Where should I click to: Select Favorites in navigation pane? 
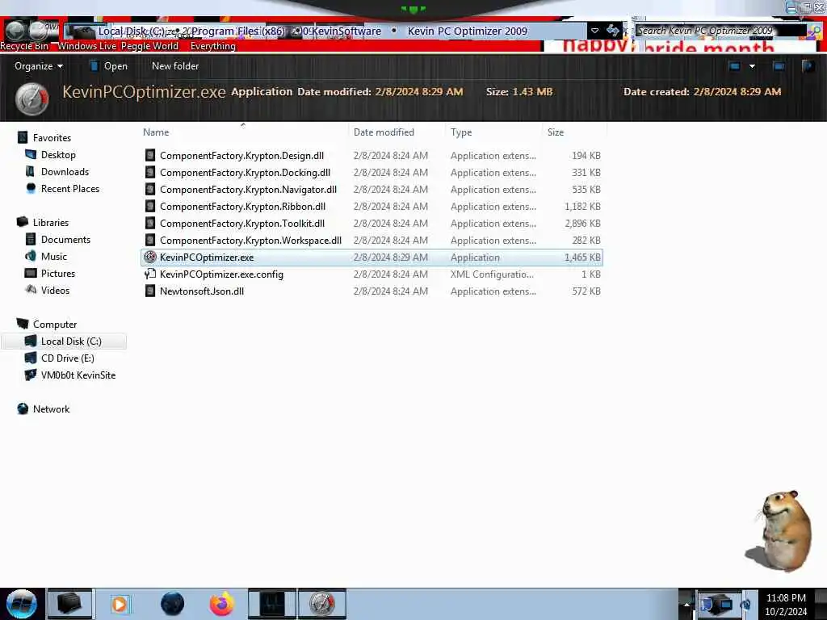(52, 138)
